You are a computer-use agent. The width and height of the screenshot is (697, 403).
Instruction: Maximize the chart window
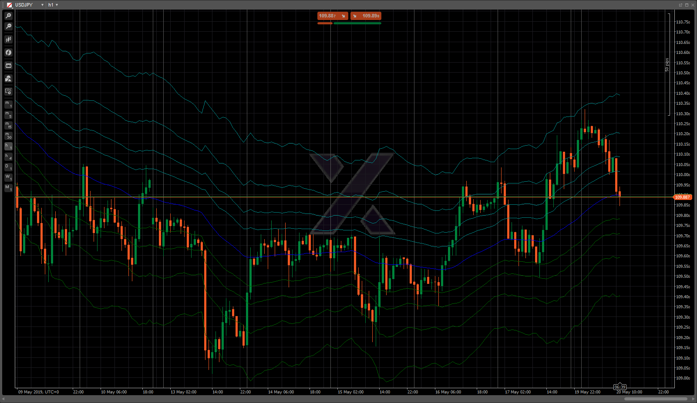[687, 5]
